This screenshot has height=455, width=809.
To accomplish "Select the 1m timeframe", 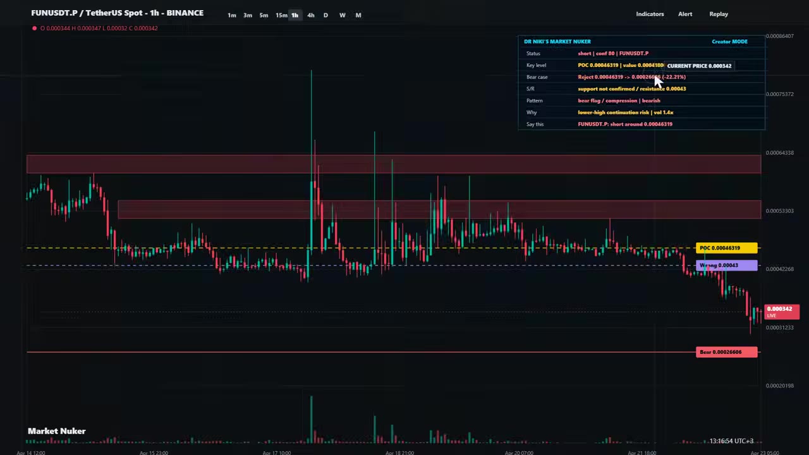I will point(232,15).
